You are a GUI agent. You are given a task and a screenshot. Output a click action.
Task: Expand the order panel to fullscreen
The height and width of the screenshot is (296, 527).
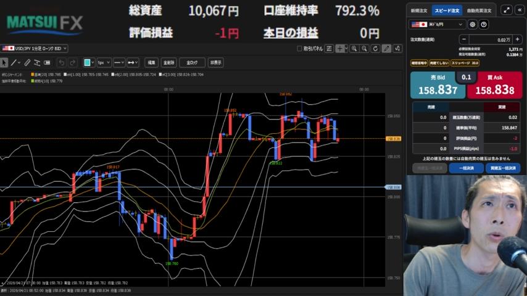[507, 10]
